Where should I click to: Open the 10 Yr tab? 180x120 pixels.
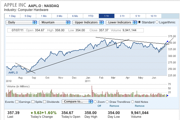click(x=154, y=16)
